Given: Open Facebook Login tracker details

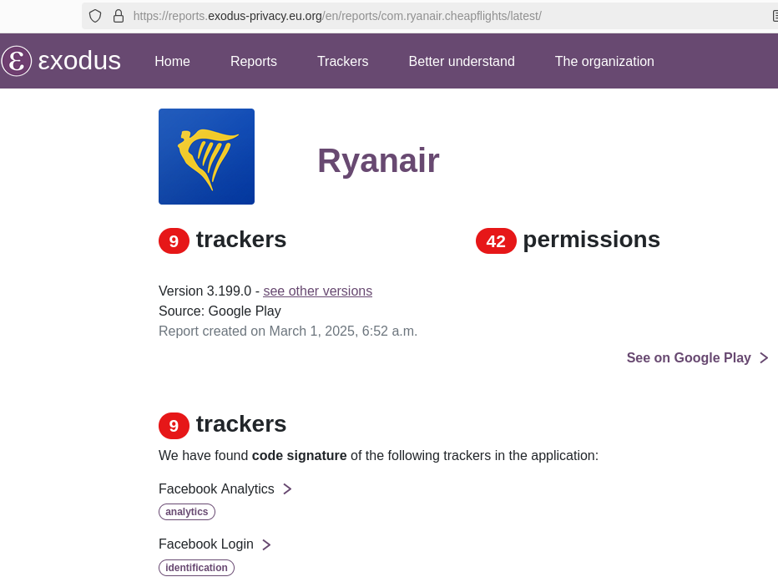Looking at the screenshot, I should (206, 544).
